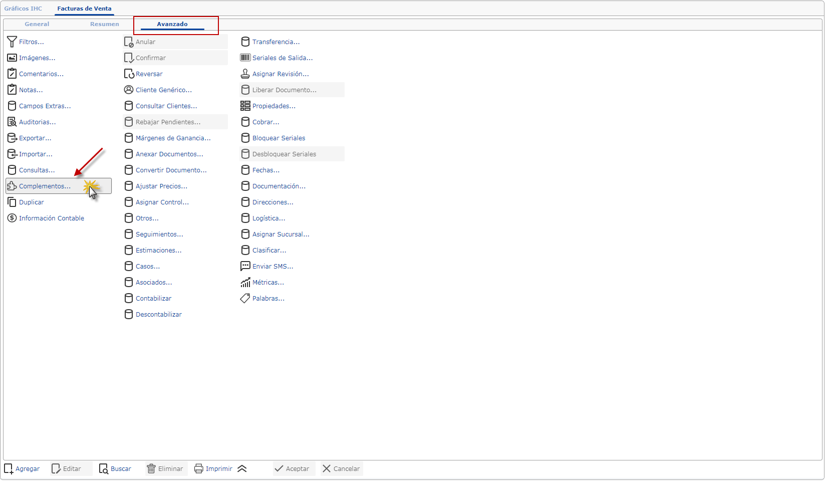Switch to the Resumen tab

click(x=105, y=24)
